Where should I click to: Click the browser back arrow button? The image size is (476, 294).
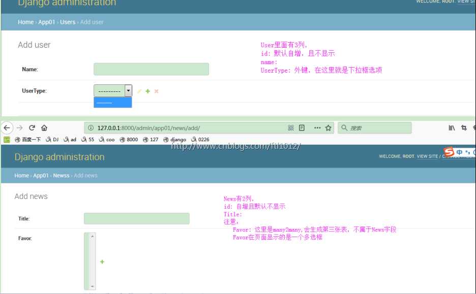tap(7, 128)
